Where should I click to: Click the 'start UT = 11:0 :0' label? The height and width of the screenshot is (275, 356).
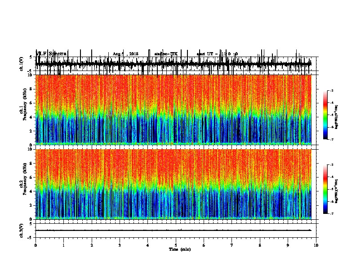217,54
